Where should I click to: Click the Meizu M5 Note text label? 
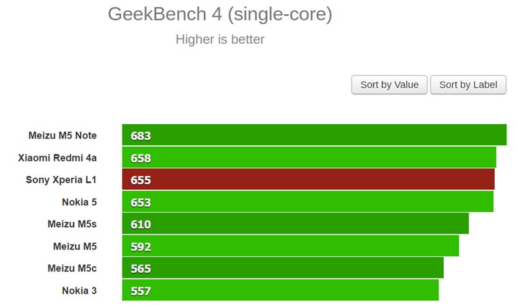click(x=63, y=136)
